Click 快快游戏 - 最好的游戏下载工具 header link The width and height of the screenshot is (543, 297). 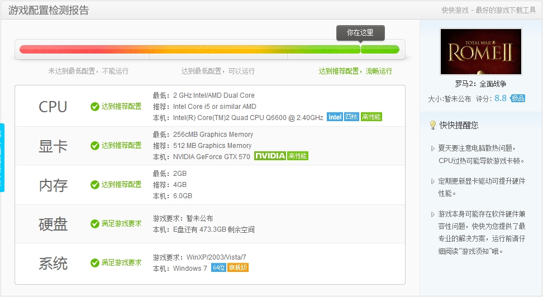coord(489,11)
